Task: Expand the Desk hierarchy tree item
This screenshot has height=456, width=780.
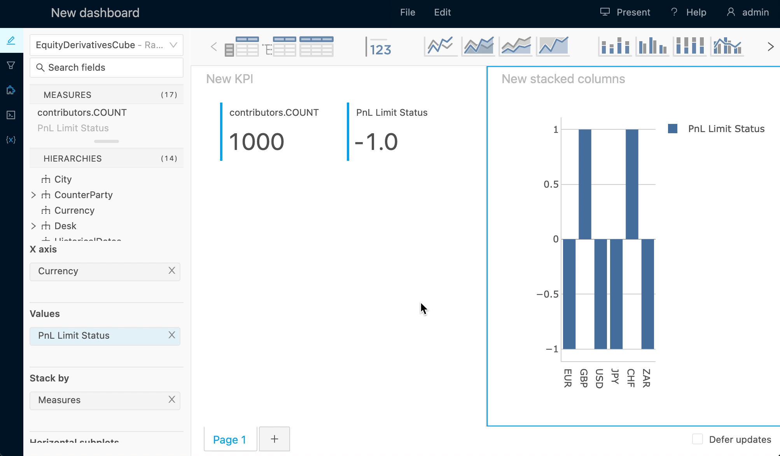Action: click(x=34, y=225)
